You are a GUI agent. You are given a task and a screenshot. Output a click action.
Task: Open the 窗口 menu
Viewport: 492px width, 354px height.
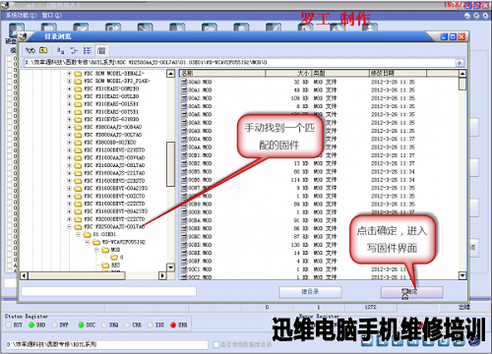point(52,15)
